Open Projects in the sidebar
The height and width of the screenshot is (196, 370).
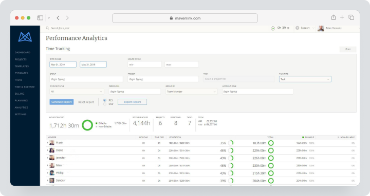21,59
